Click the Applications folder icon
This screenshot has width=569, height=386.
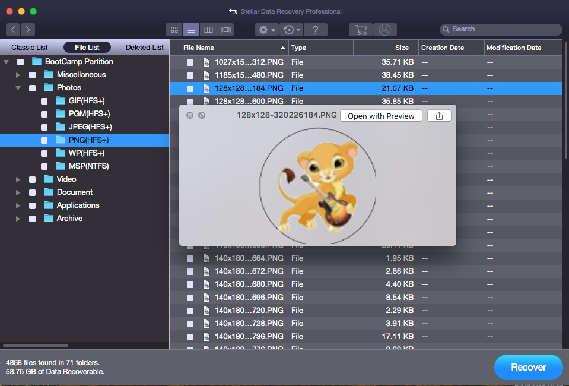pyautogui.click(x=49, y=205)
